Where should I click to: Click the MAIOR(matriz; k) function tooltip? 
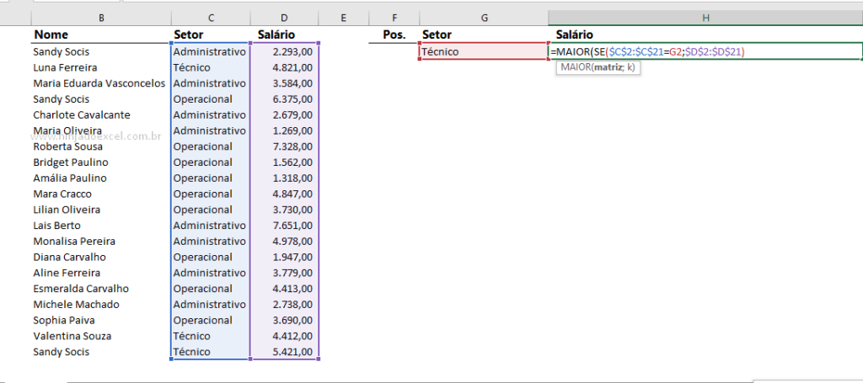[x=598, y=67]
